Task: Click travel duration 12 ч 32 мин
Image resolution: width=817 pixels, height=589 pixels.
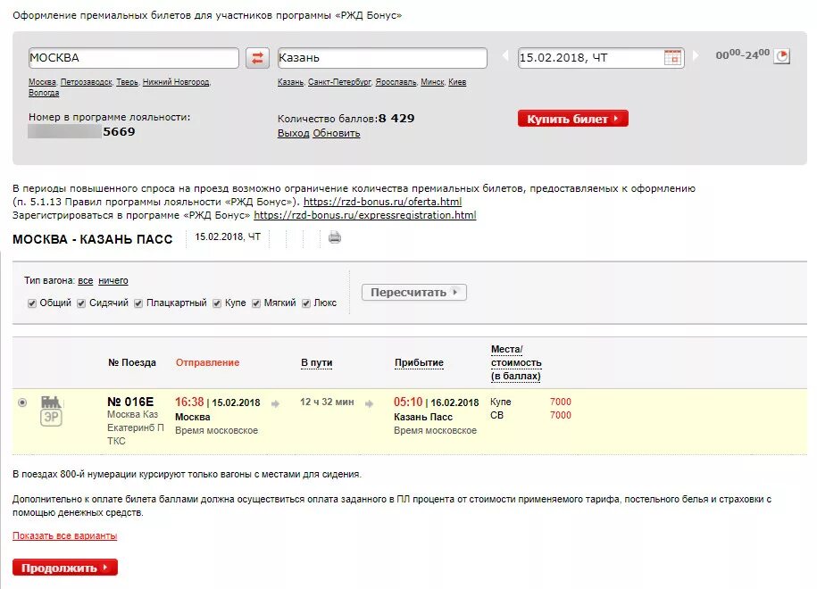Action: [x=327, y=402]
